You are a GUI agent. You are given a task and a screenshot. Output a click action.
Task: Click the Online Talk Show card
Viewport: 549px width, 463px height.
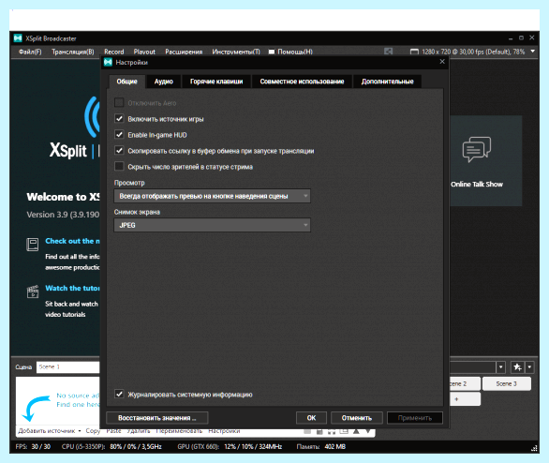coord(485,161)
